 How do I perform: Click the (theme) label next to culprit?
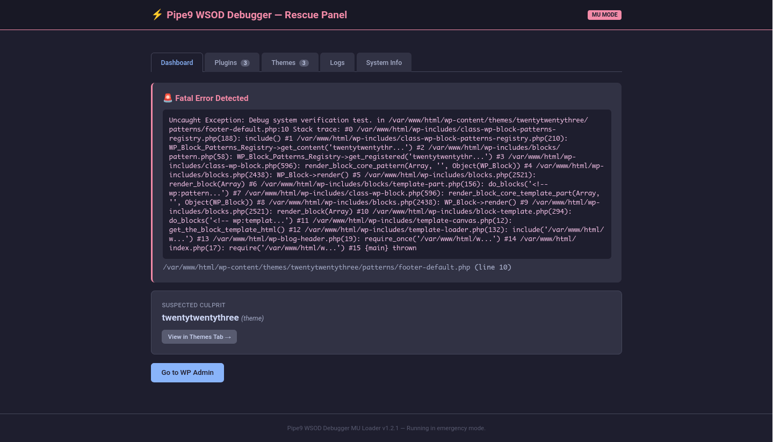click(252, 318)
